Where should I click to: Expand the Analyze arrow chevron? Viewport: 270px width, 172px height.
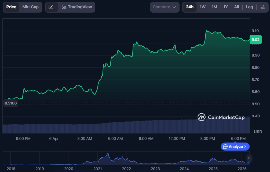pos(245,147)
